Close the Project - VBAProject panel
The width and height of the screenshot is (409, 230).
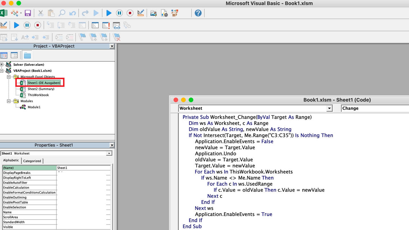coord(112,46)
